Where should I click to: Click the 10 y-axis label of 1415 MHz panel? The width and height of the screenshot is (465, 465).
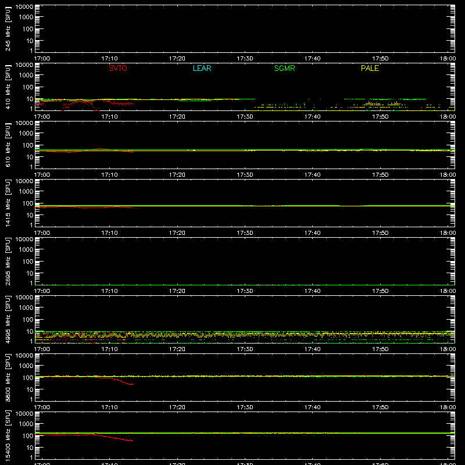click(x=30, y=215)
